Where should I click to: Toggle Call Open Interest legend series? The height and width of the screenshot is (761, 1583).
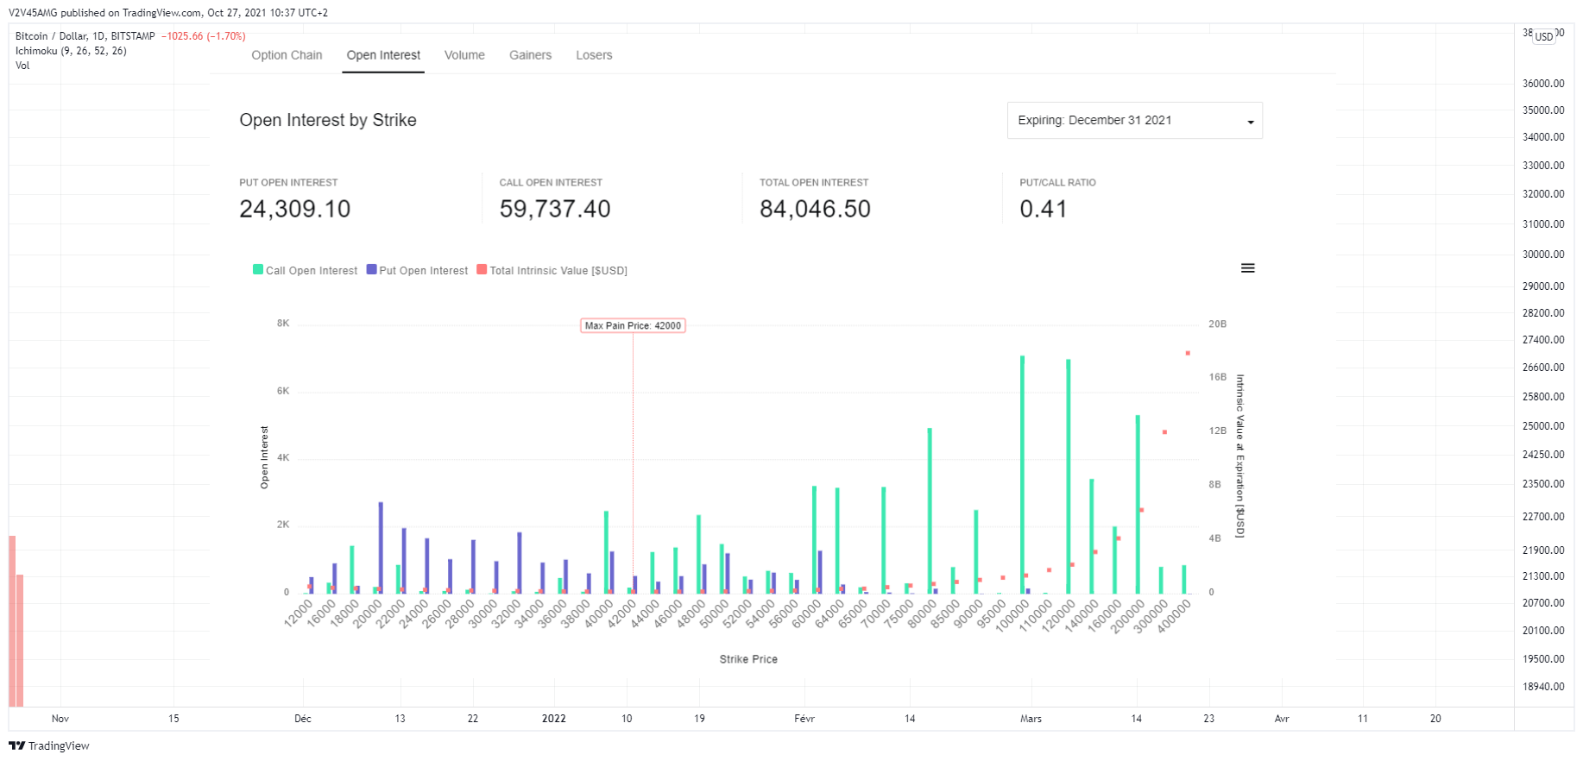tap(305, 270)
